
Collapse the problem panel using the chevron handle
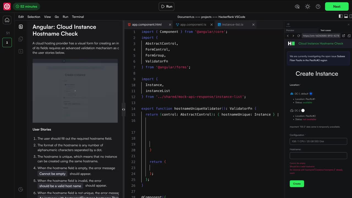[123, 109]
